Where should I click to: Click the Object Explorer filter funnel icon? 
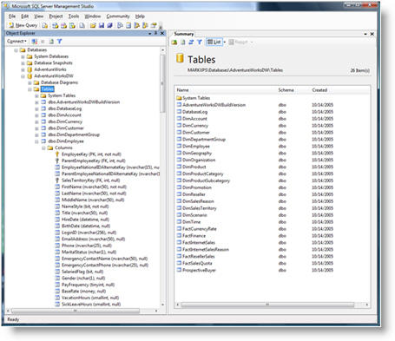click(59, 42)
